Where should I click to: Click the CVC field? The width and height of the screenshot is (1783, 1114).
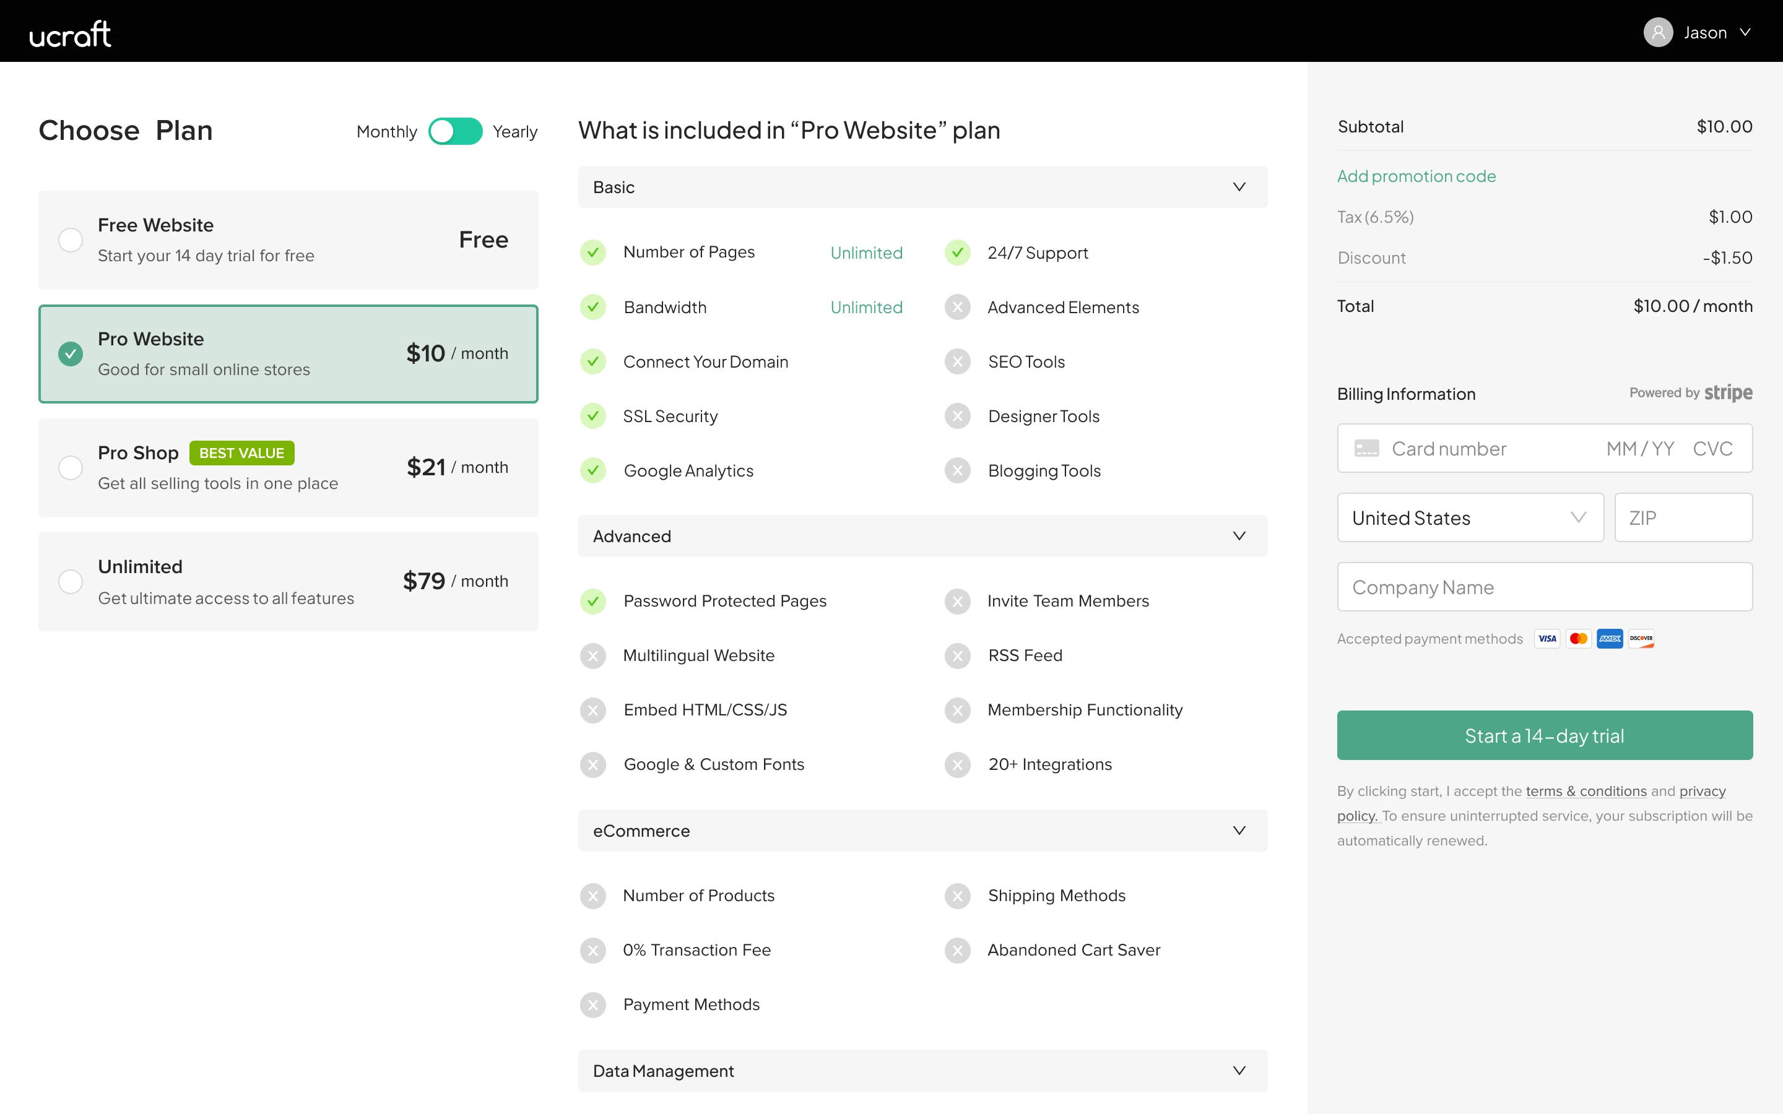(1712, 449)
